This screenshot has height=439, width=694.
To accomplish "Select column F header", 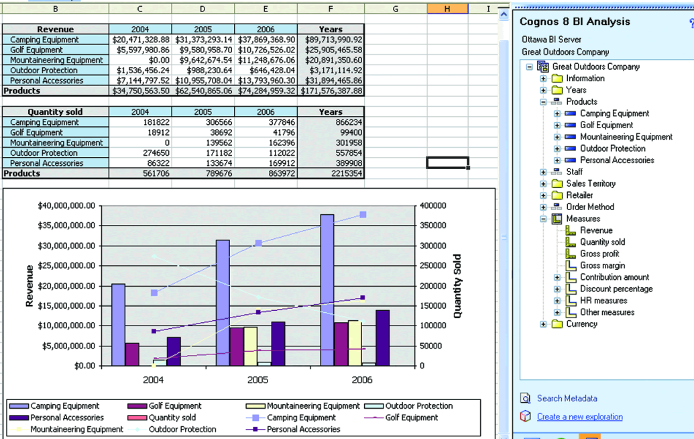I will coord(331,9).
